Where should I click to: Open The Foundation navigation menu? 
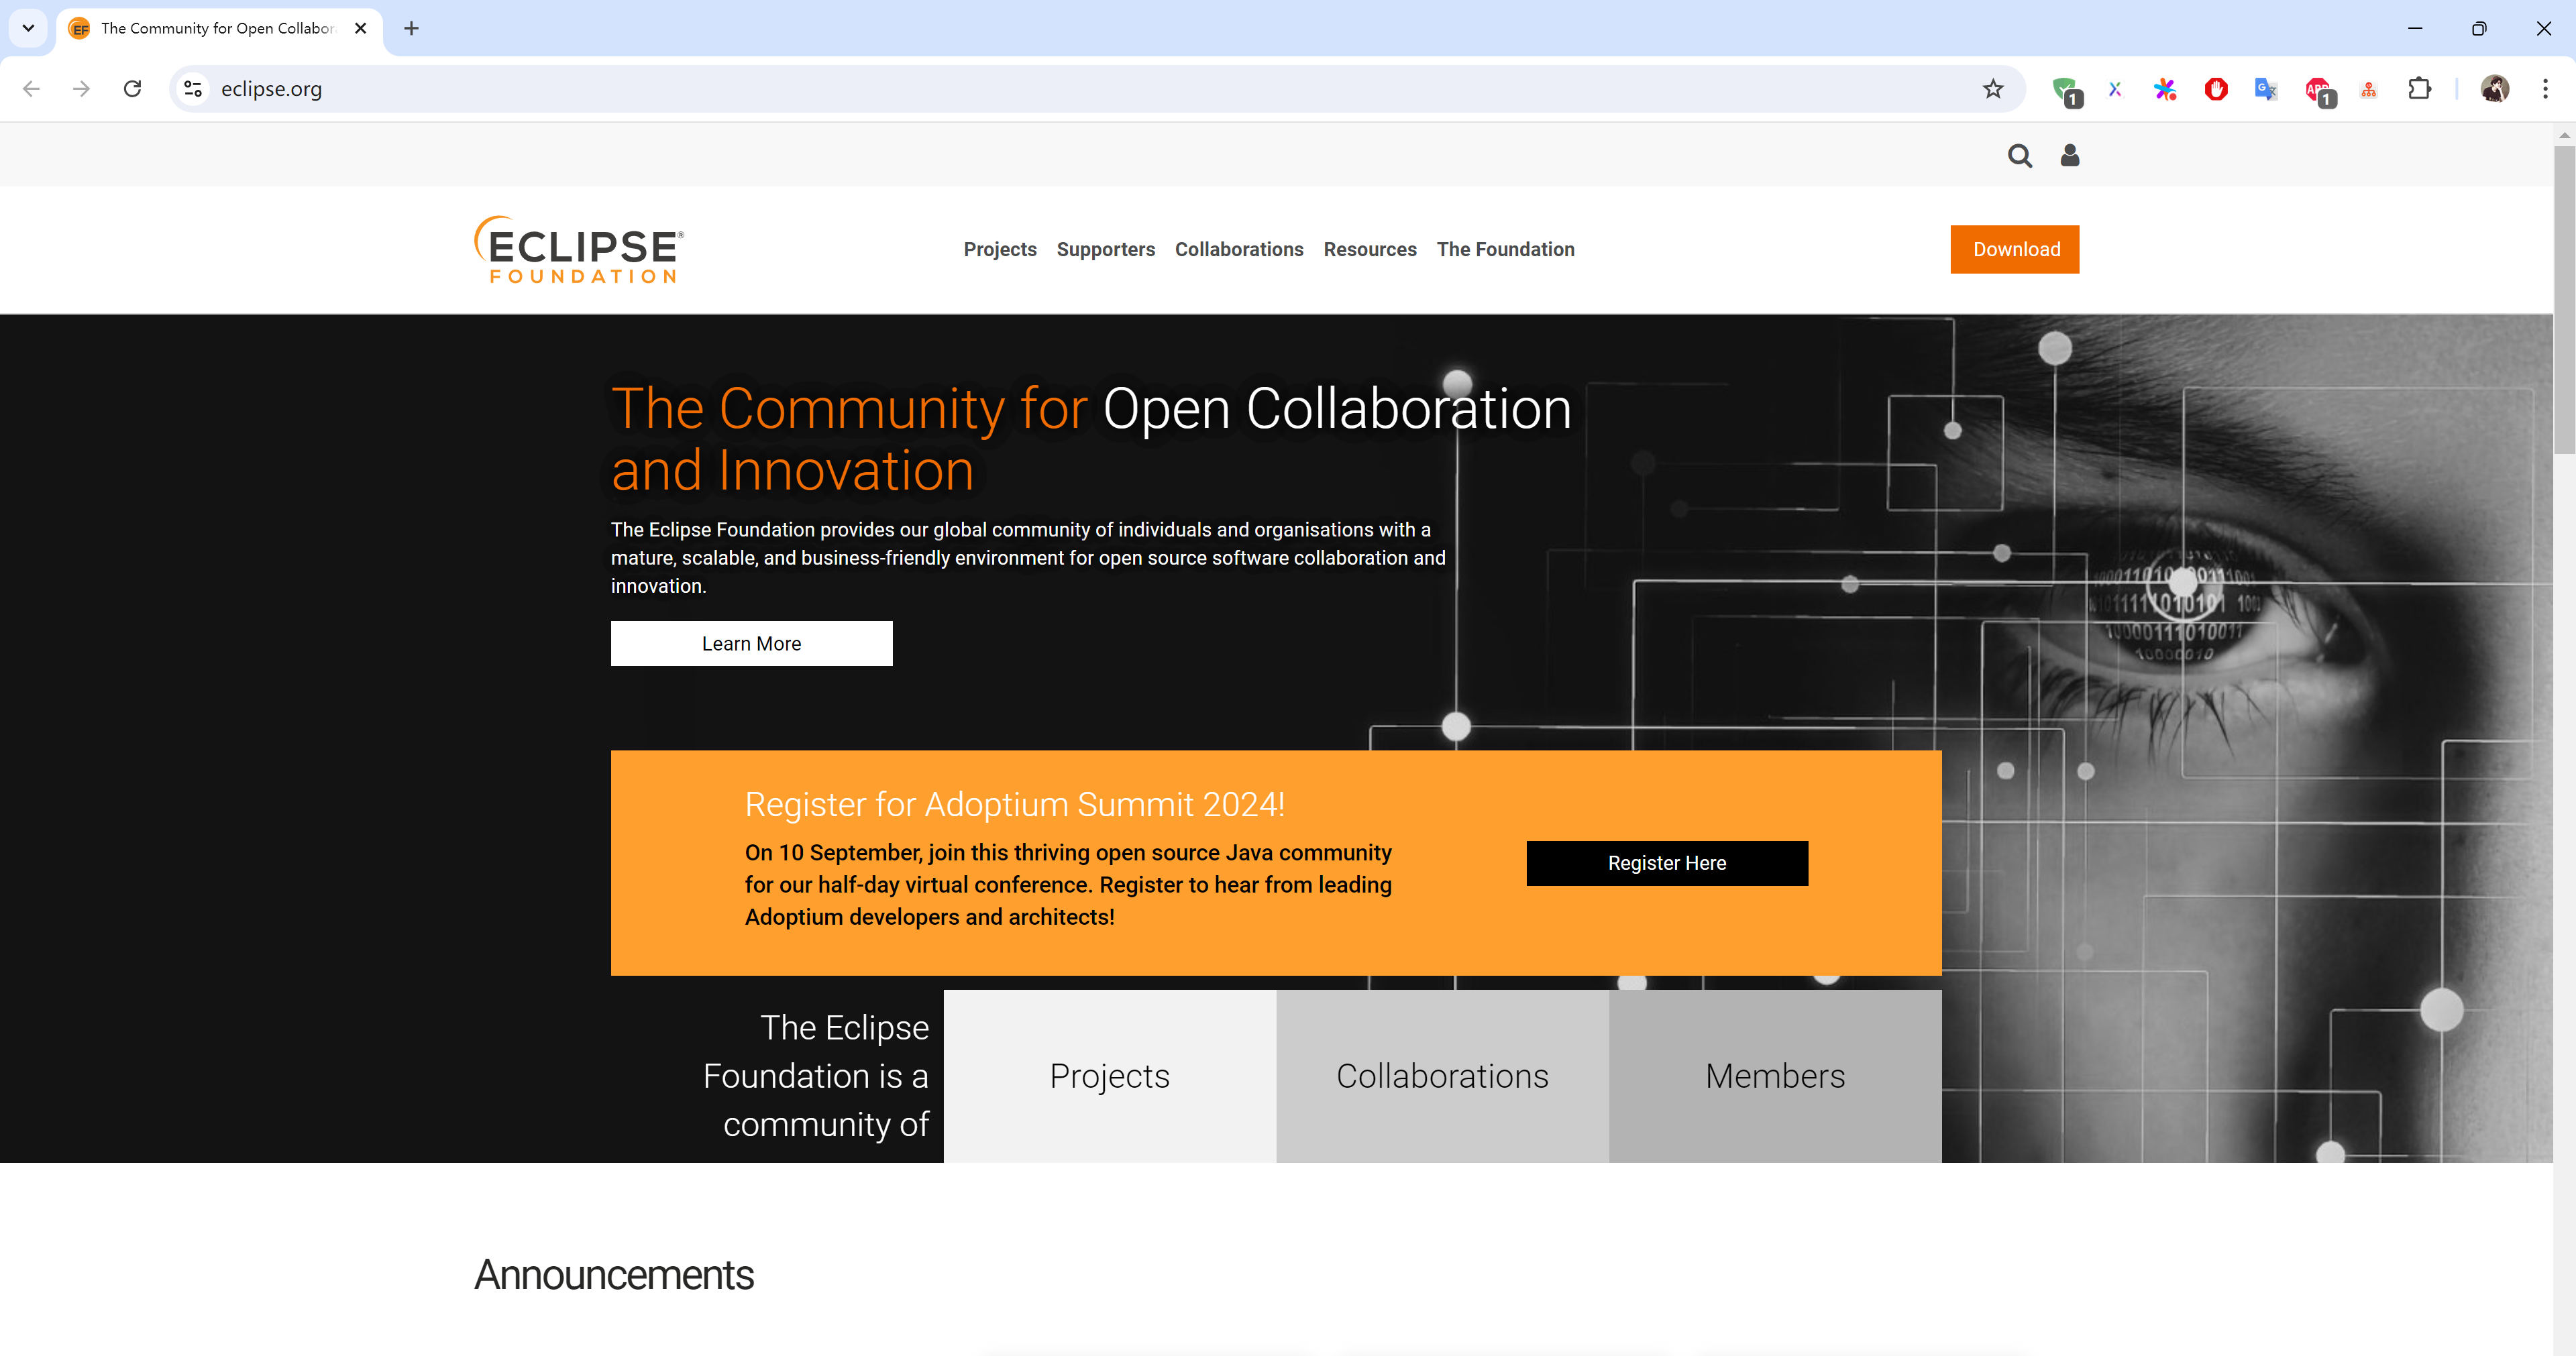(1505, 249)
